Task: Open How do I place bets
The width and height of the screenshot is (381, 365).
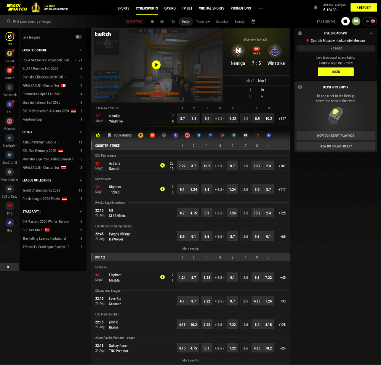Action: pos(336,146)
